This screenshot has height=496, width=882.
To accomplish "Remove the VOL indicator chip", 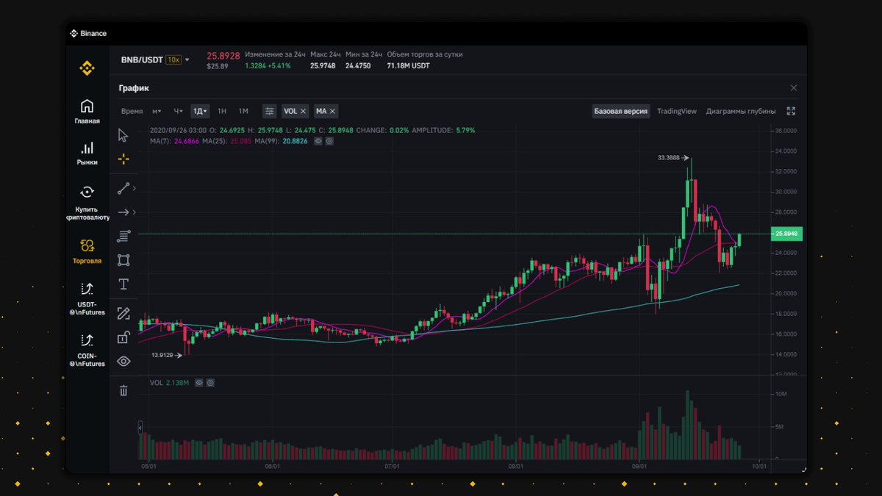I will (303, 111).
